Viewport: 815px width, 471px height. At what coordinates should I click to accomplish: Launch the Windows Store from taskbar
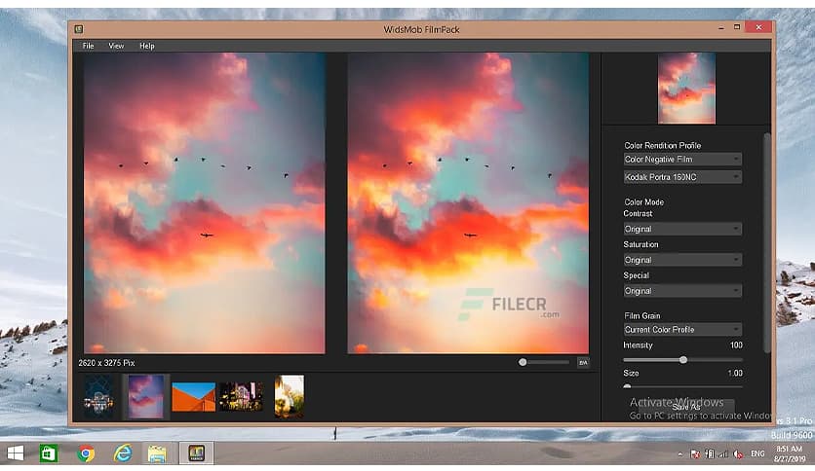click(x=49, y=453)
